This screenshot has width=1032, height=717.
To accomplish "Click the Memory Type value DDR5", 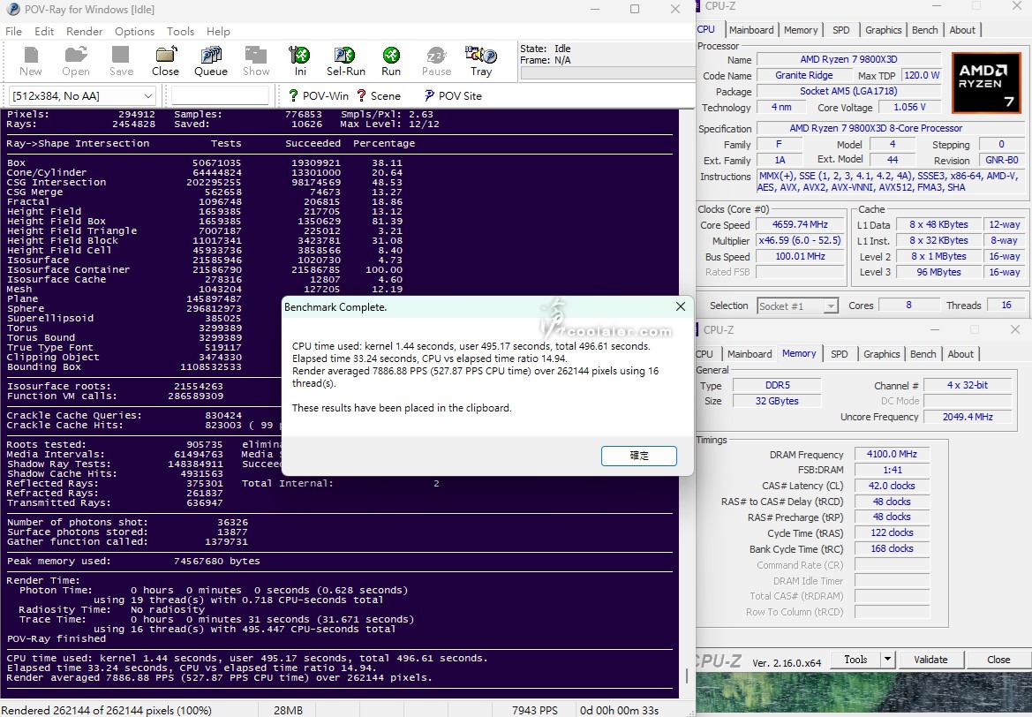I will coord(777,385).
